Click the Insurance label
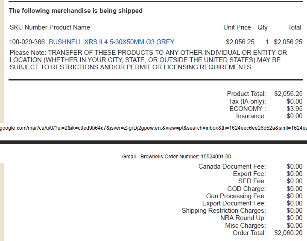 [251, 116]
